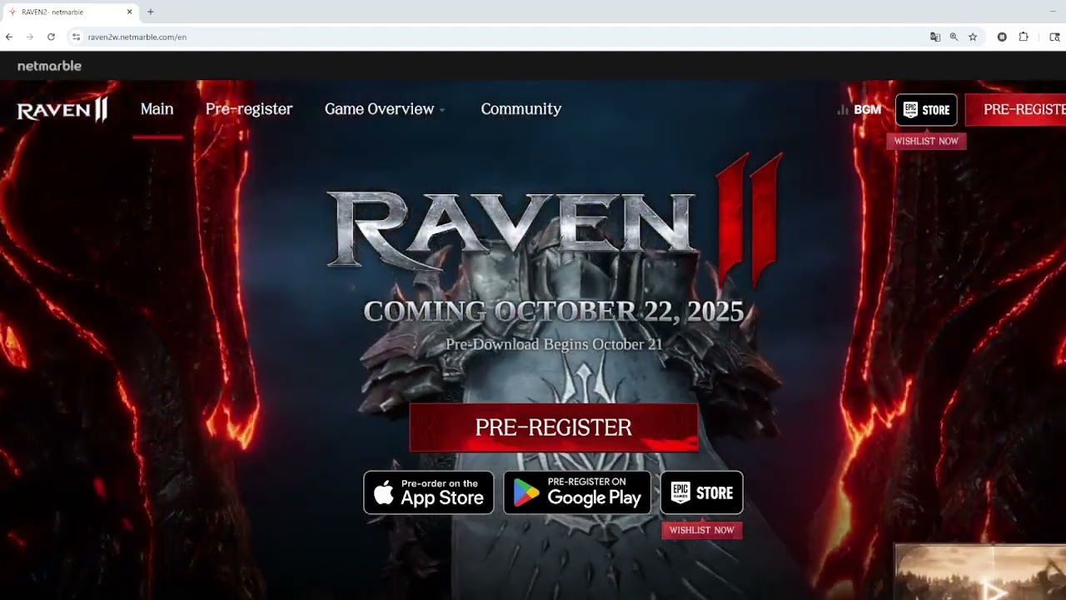Click the circular icon left of extensions

[x=1002, y=37]
